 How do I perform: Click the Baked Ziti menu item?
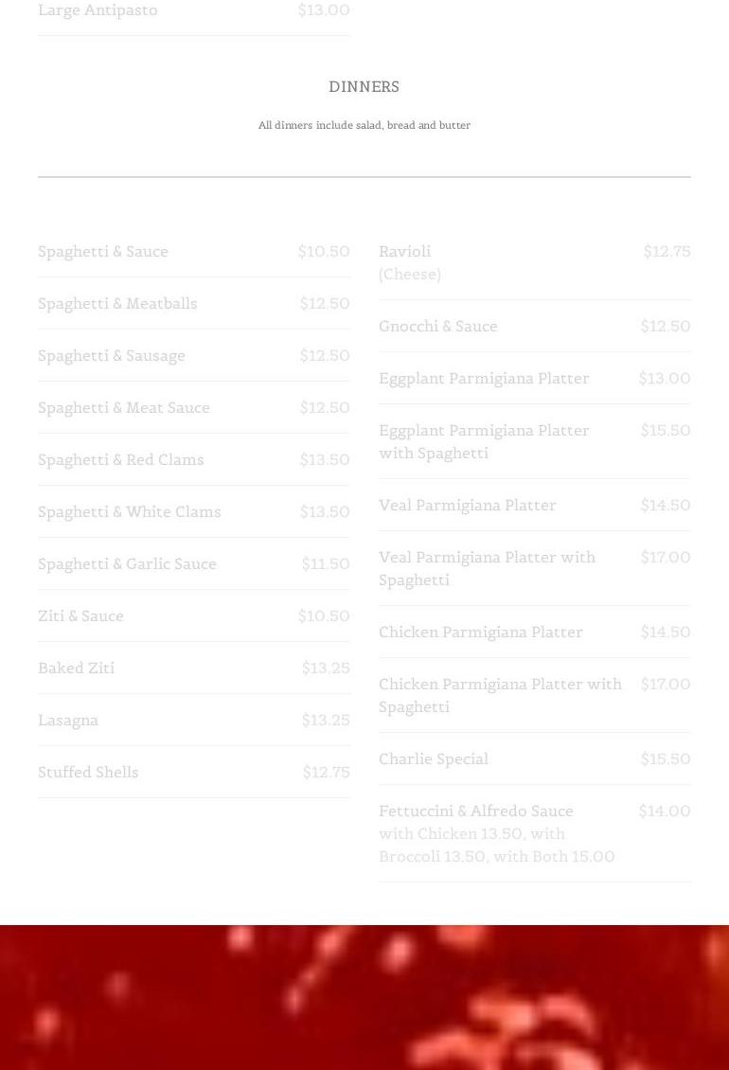pyautogui.click(x=76, y=669)
